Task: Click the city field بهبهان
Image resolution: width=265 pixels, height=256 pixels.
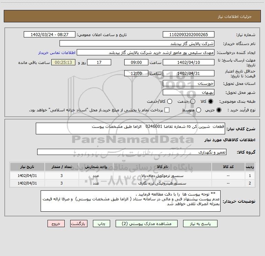Action: coord(189,92)
